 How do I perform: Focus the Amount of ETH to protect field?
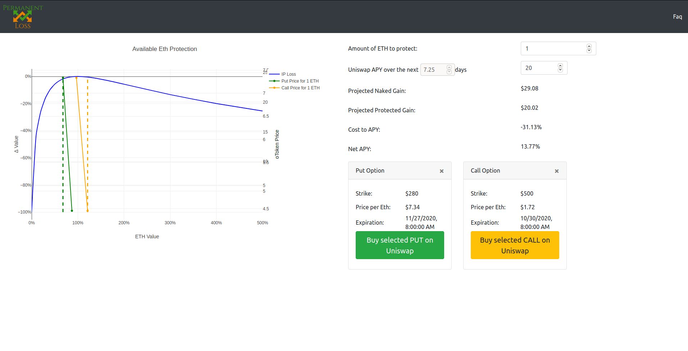tap(558, 48)
